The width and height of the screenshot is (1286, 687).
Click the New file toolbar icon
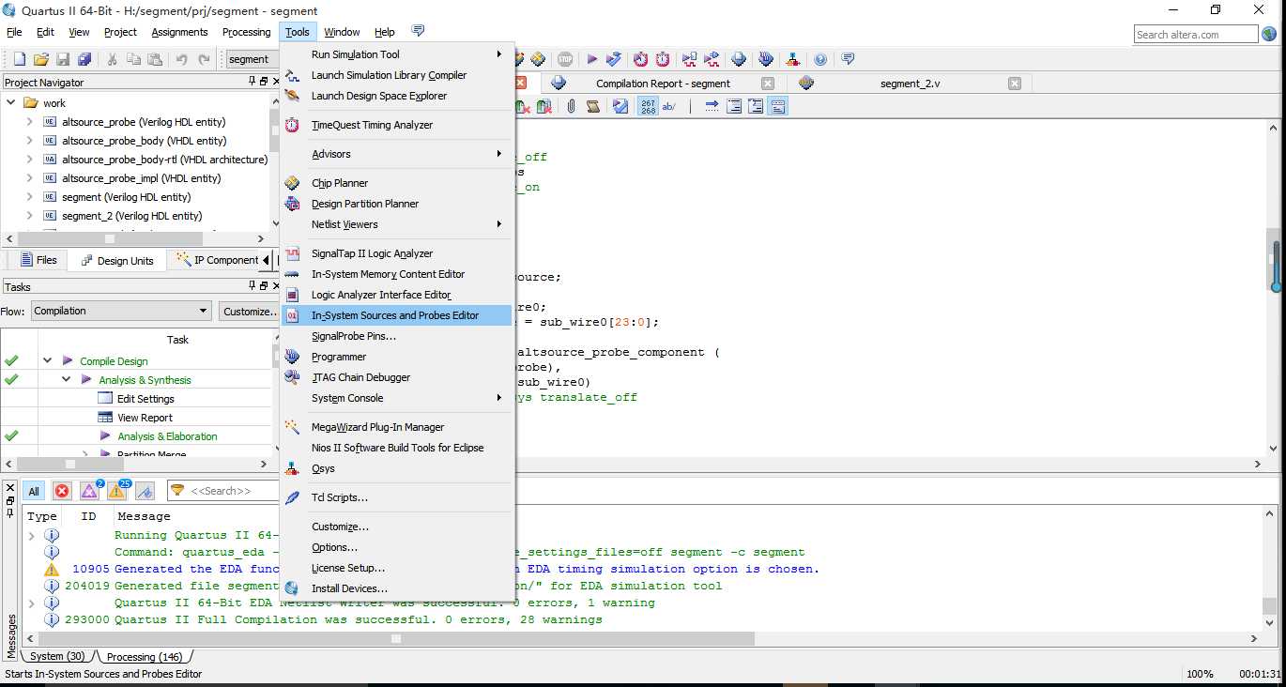point(19,59)
